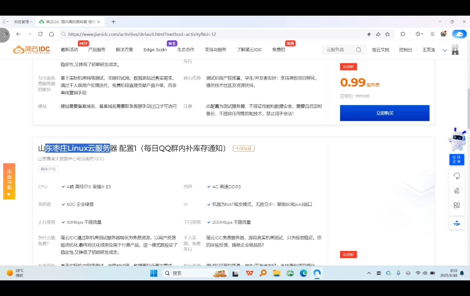Screen dimensions: 470x296
Task: Open the 了解简云IDC nav menu
Action: coord(249,50)
